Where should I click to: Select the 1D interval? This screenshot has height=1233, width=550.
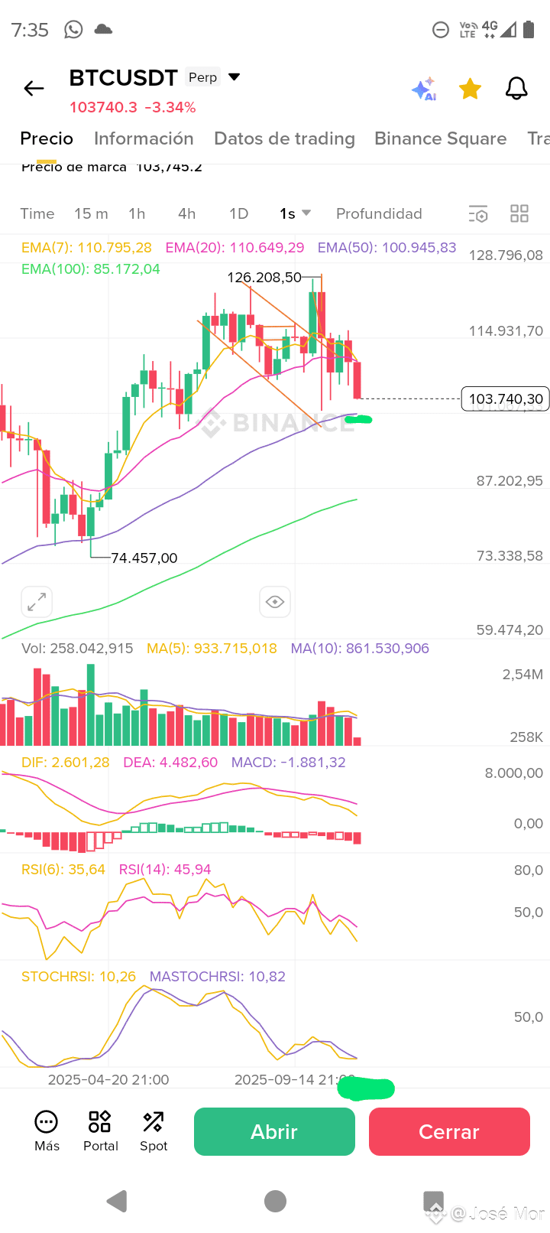point(239,213)
